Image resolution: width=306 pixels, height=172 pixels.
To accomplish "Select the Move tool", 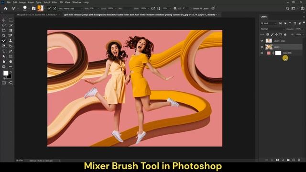I will point(4,20).
